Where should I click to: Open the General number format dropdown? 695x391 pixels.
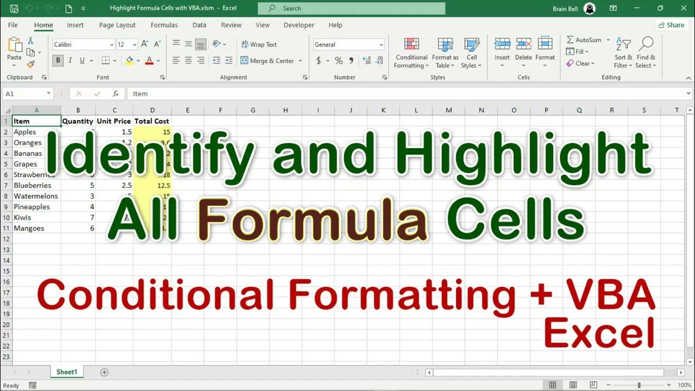381,45
